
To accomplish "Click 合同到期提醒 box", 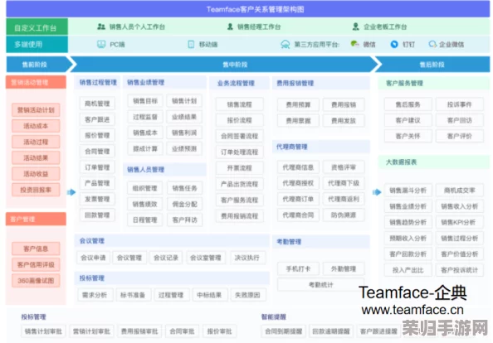I will [284, 331].
